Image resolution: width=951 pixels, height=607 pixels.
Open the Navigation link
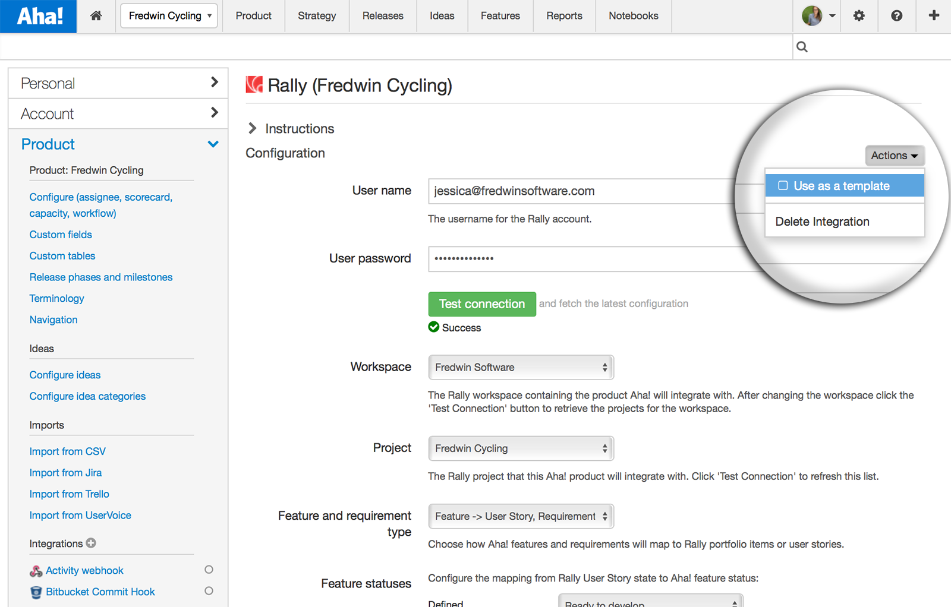pos(53,320)
